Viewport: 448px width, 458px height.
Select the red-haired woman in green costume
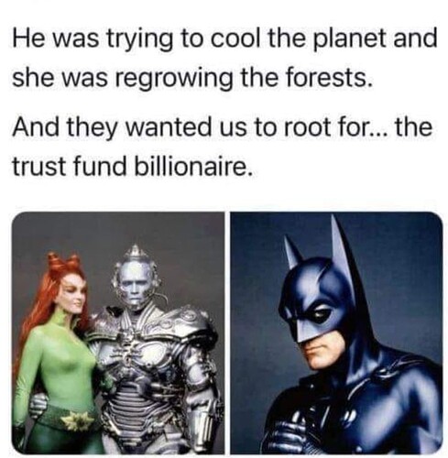(x=58, y=351)
